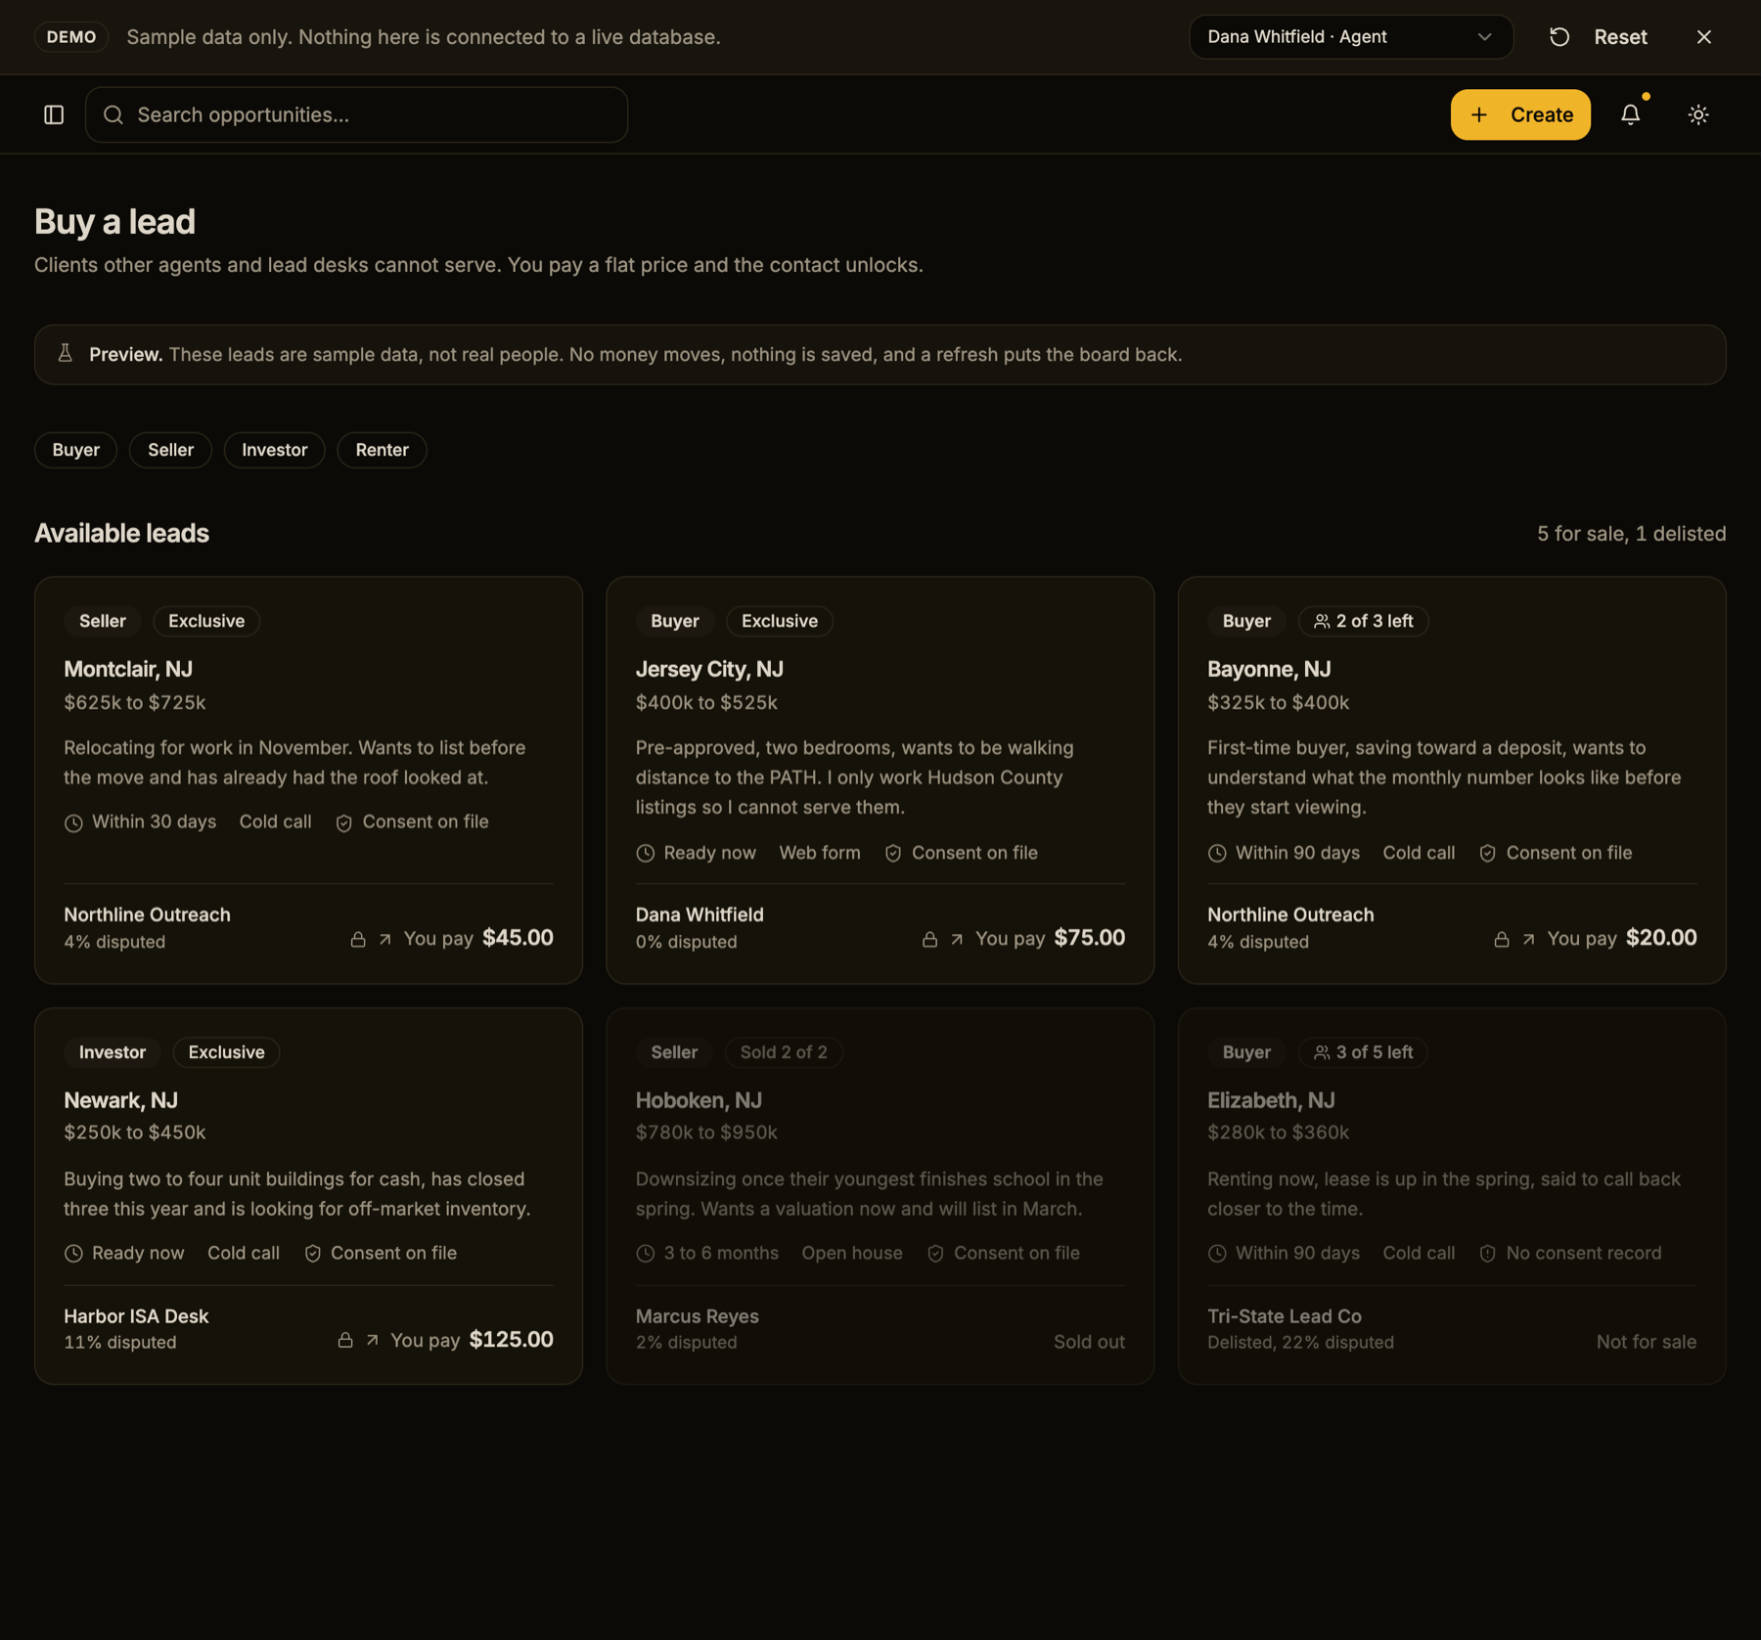This screenshot has width=1761, height=1640.
Task: Open the notifications bell
Action: coord(1630,114)
